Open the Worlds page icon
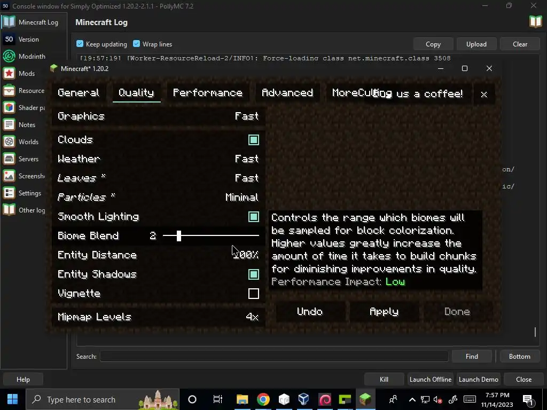 tap(9, 142)
